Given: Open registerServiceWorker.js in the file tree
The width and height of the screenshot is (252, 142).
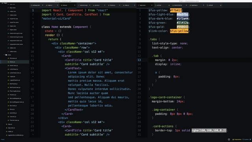Looking at the screenshot, I should pyautogui.click(x=16, y=135).
